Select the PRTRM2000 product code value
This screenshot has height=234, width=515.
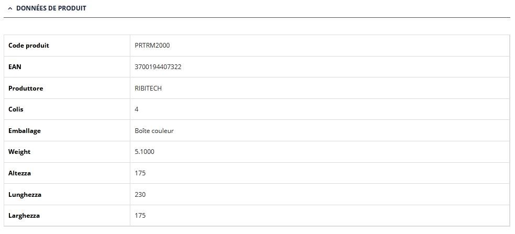152,46
